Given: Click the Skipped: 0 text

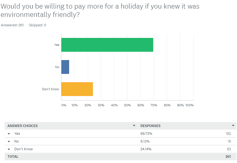Looking at the screenshot, I should point(38,25).
